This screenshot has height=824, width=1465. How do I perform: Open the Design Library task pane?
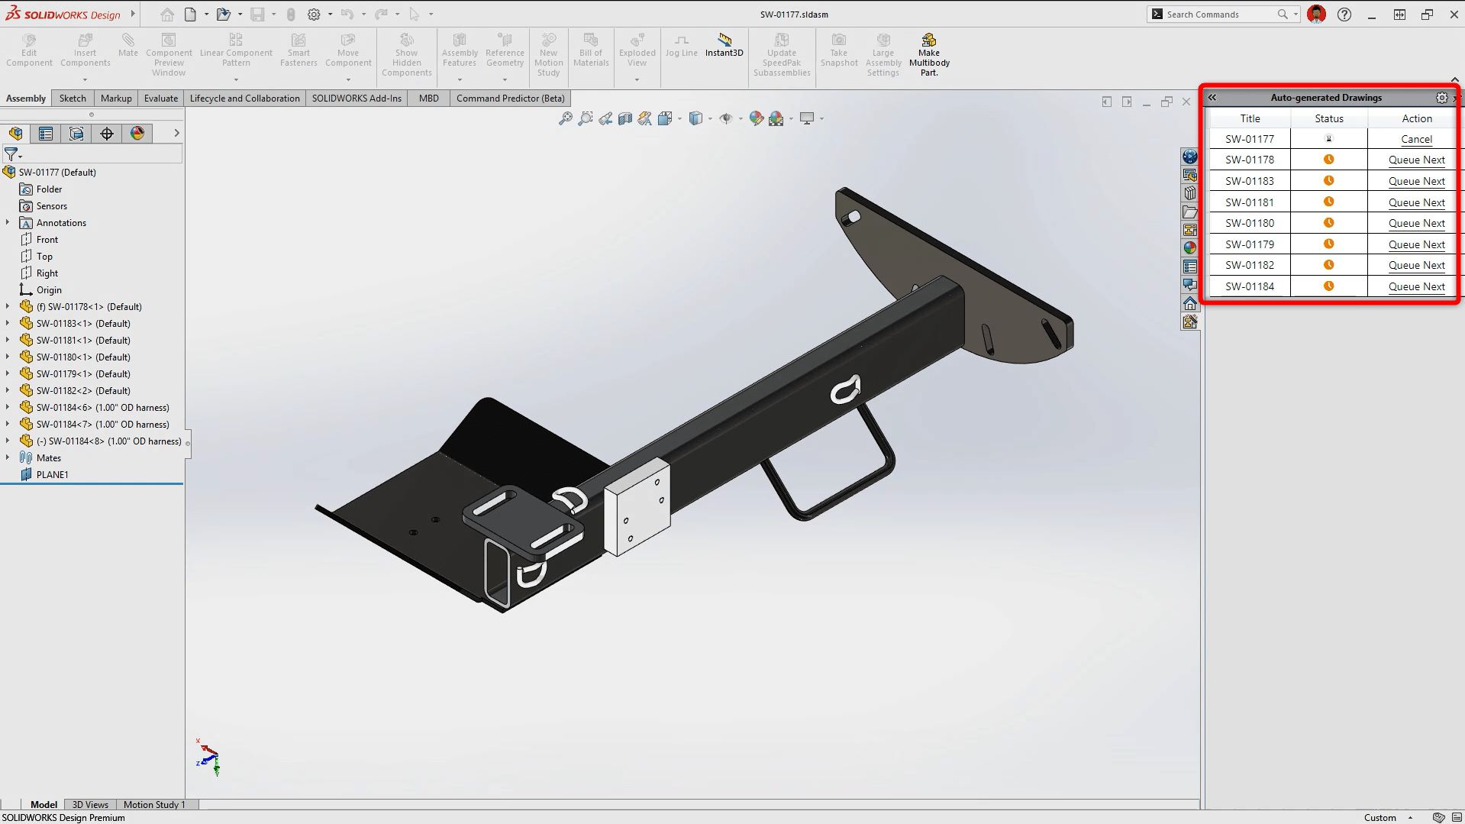click(1189, 192)
